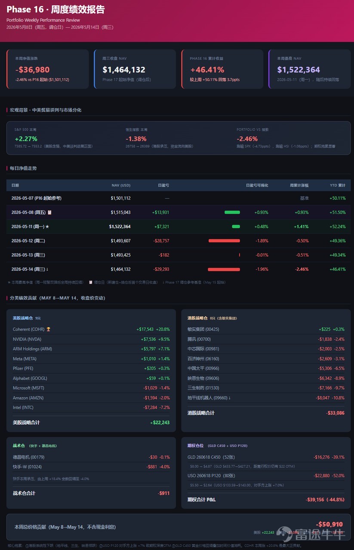
Task: Select the Alphabet (GOOGL) row
Action: (x=91, y=379)
